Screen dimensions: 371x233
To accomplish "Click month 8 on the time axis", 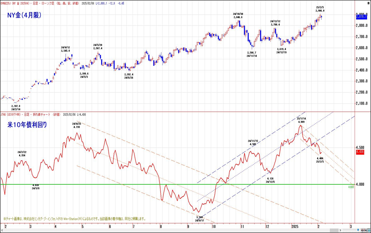I will coord(161,226).
